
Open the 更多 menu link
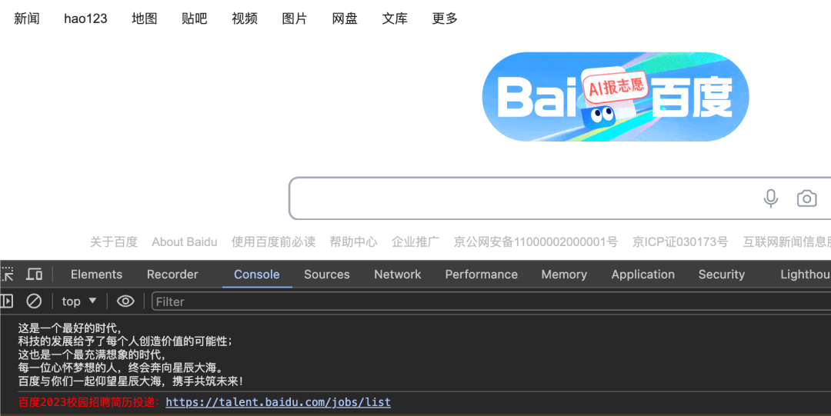point(445,18)
